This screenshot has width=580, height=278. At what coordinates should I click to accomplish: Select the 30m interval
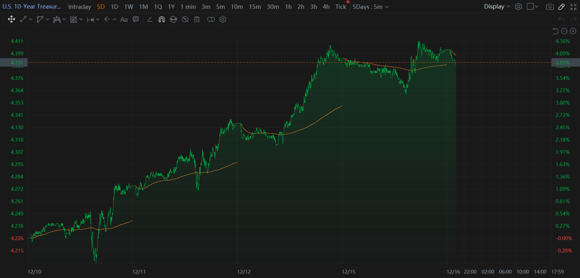(273, 7)
